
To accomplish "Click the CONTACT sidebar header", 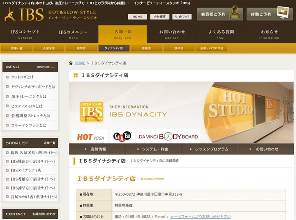I will [30, 214].
